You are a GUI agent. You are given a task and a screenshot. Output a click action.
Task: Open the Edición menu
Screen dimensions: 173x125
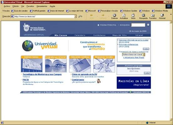(16, 6)
